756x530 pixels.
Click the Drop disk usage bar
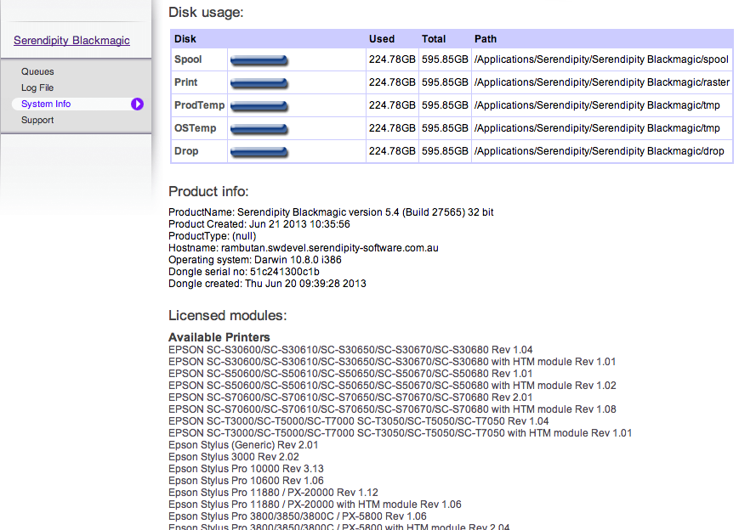click(259, 152)
